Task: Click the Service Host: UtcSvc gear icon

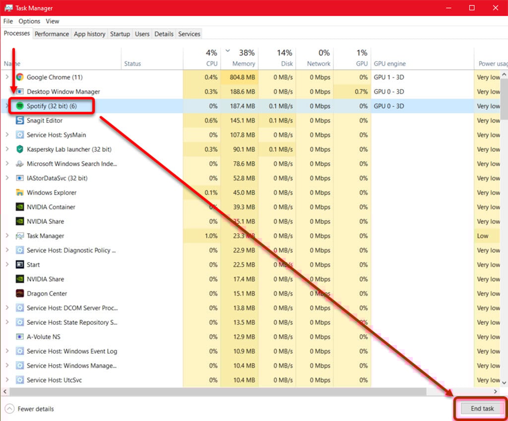Action: pos(20,380)
